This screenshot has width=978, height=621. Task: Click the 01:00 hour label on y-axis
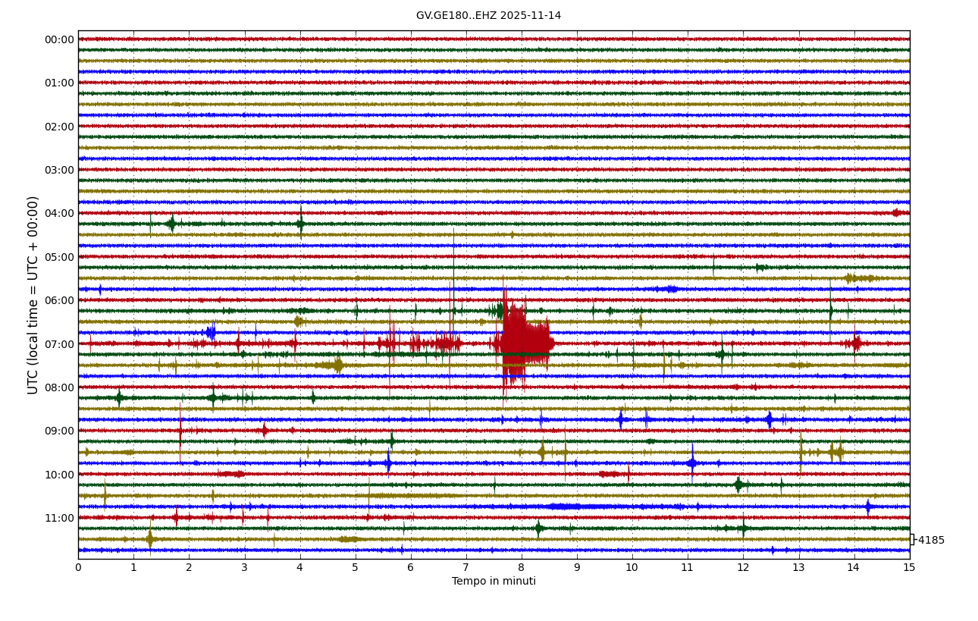point(59,83)
